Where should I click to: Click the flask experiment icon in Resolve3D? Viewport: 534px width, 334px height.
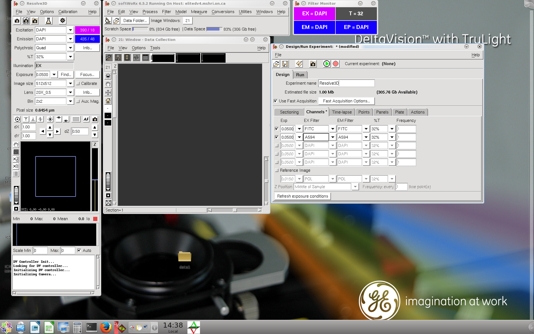point(48,21)
